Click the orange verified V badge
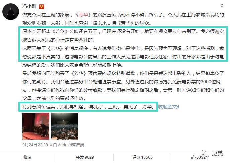 [x=41, y=7]
